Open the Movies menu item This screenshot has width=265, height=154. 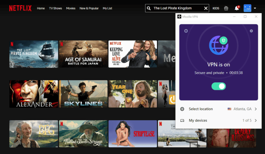[x=71, y=8]
